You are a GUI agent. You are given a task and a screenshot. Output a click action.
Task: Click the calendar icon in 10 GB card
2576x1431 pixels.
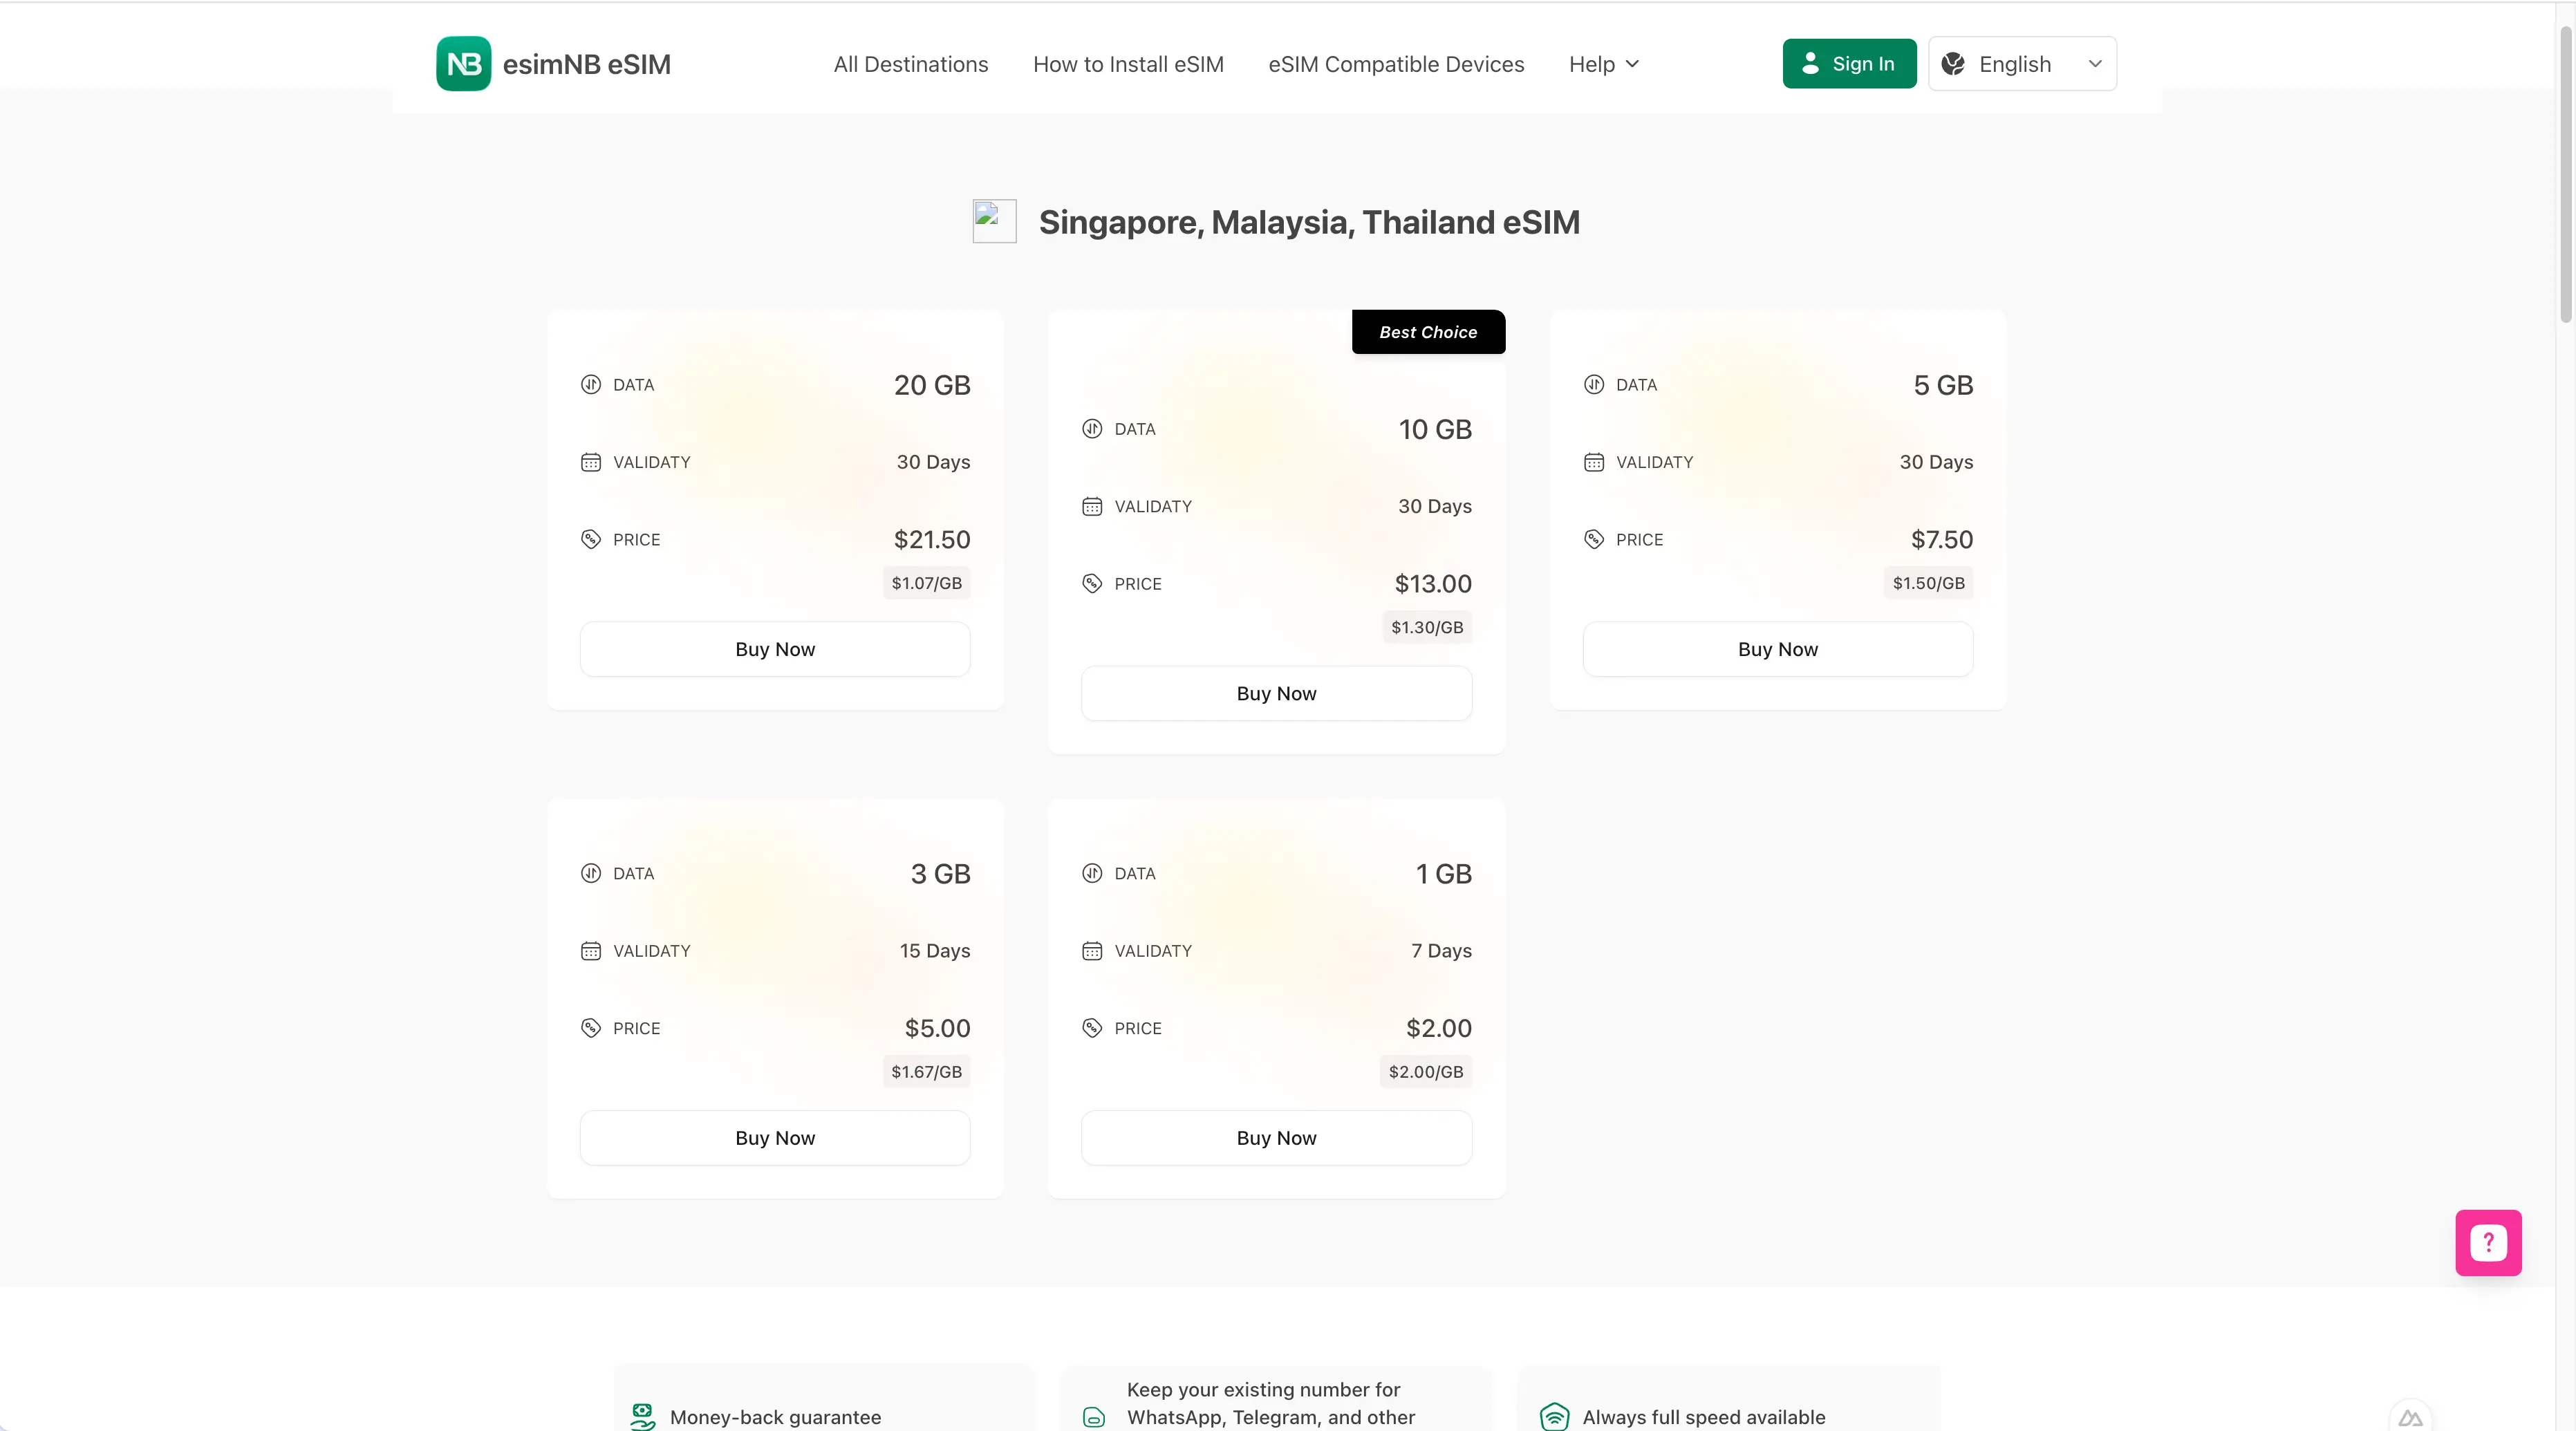[1092, 507]
